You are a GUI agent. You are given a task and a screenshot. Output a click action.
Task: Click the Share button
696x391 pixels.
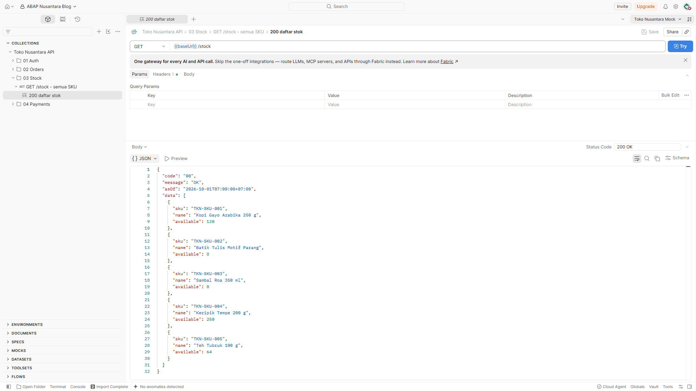pyautogui.click(x=672, y=32)
